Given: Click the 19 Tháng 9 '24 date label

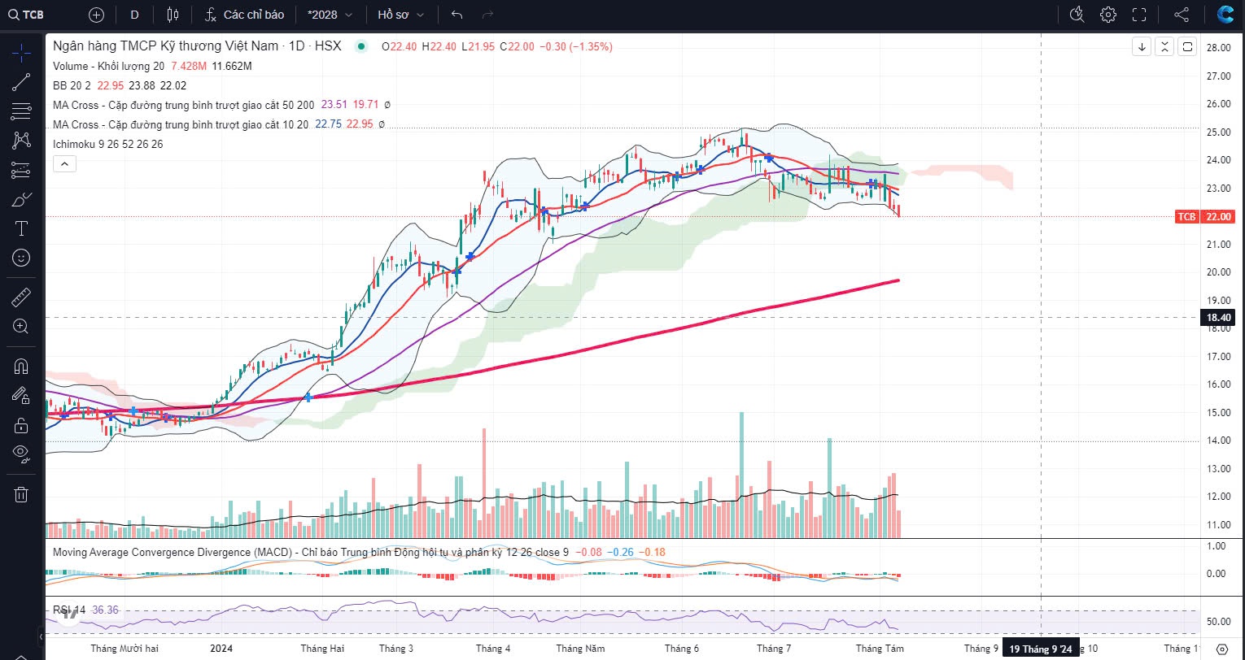Looking at the screenshot, I should (x=1041, y=649).
